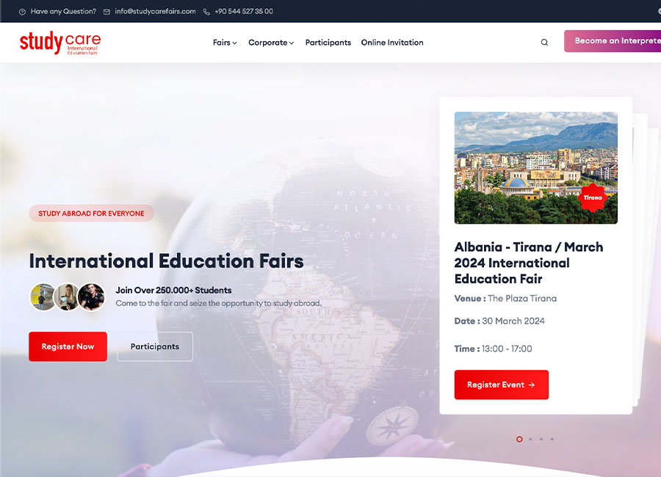Click the outlined Participants button in hero
Screen dimensions: 661x477
155,346
